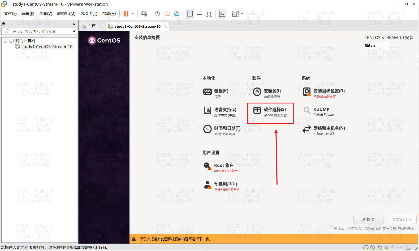Click the message log note icon
The height and width of the screenshot is (251, 419).
point(409,248)
